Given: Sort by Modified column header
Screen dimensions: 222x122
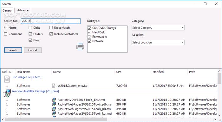Looking at the screenshot, I should (158, 72).
